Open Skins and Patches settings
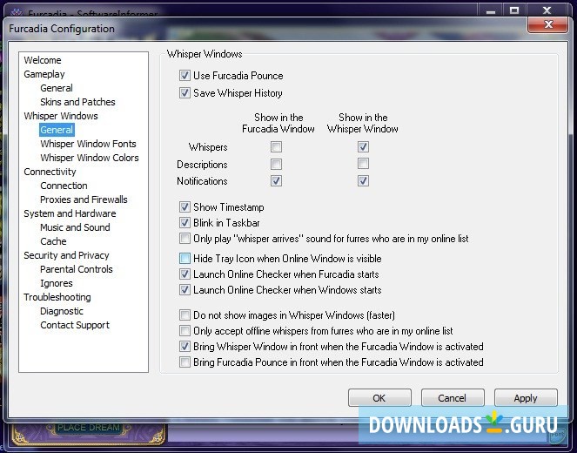577x453 pixels. click(x=77, y=102)
